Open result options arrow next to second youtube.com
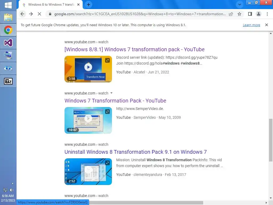Viewport: 273px width, 205px height. tap(111, 93)
